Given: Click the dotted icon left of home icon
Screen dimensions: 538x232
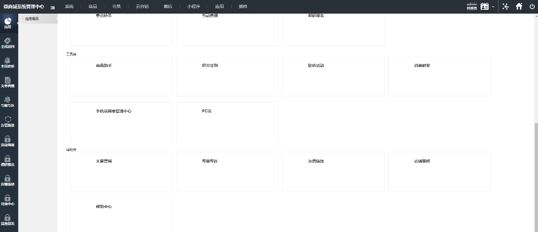Looking at the screenshot, I should tap(506, 6).
